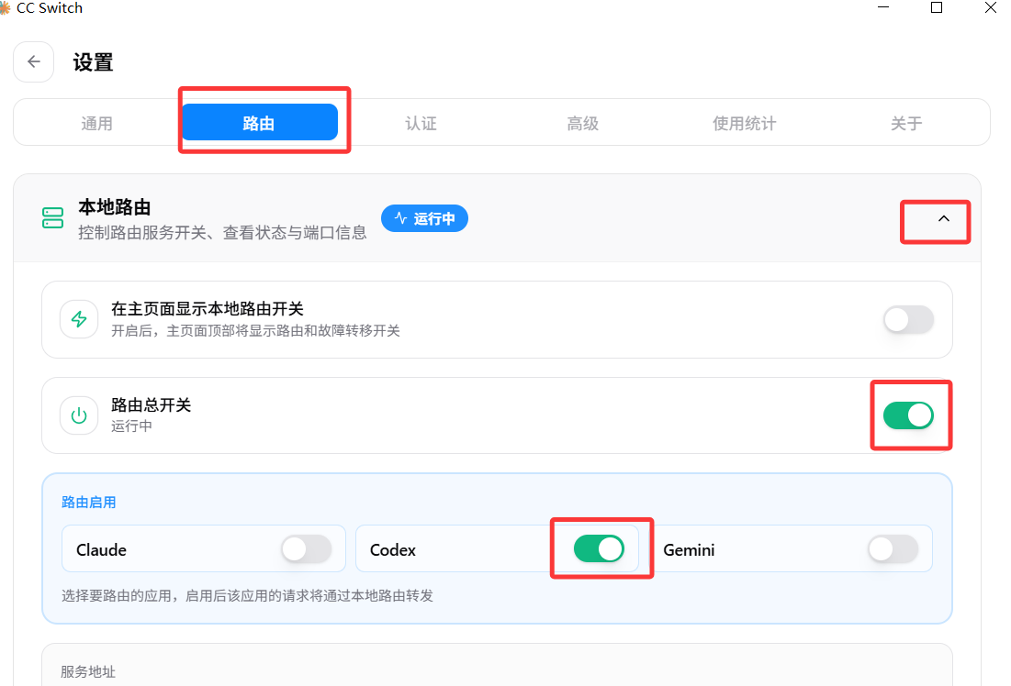The width and height of the screenshot is (1011, 686).
Task: Click the CC Switch app logo icon
Action: click(x=6, y=7)
